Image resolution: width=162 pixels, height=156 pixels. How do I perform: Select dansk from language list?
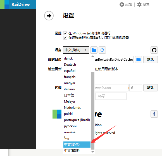77,58
